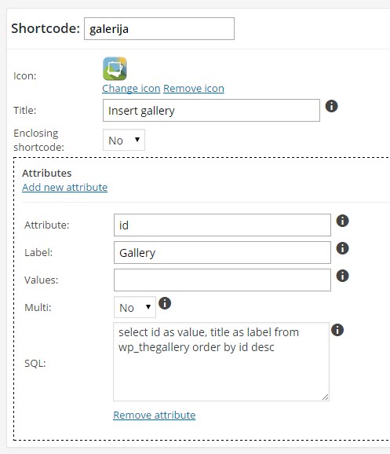Click info icon beside Values field
The height and width of the screenshot is (454, 390).
click(x=343, y=276)
